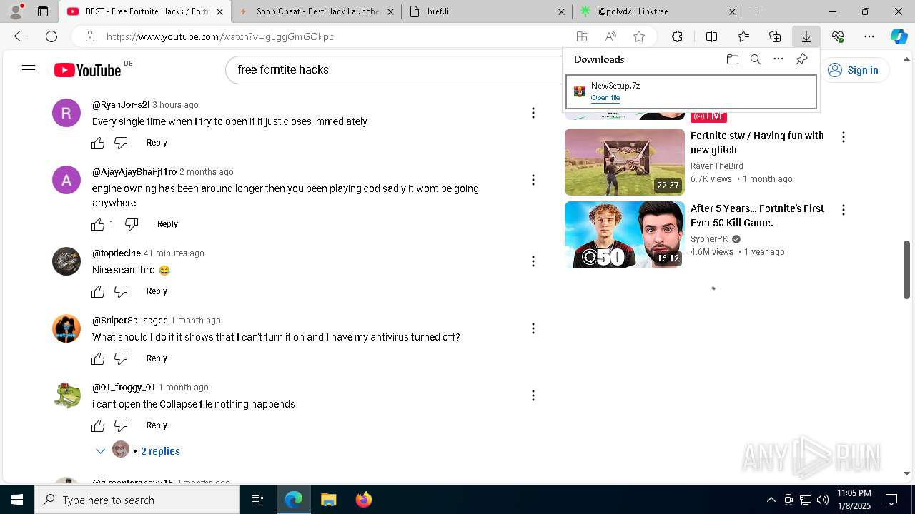The width and height of the screenshot is (915, 514).
Task: Toggle split screen view
Action: point(711,36)
